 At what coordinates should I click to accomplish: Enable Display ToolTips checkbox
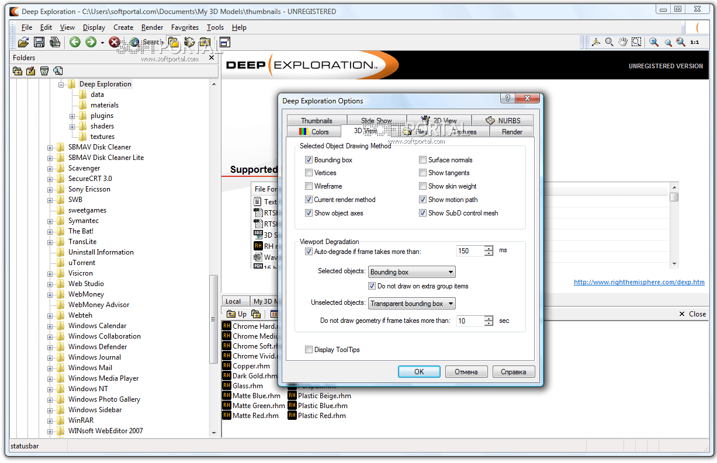point(309,350)
